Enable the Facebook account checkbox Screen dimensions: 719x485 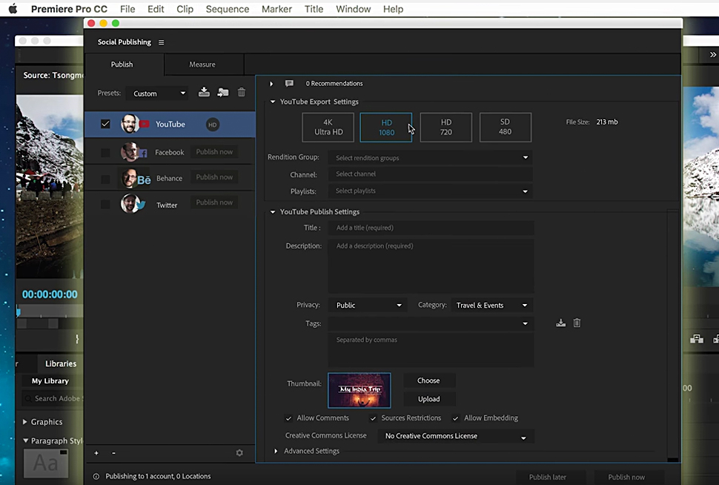[105, 152]
